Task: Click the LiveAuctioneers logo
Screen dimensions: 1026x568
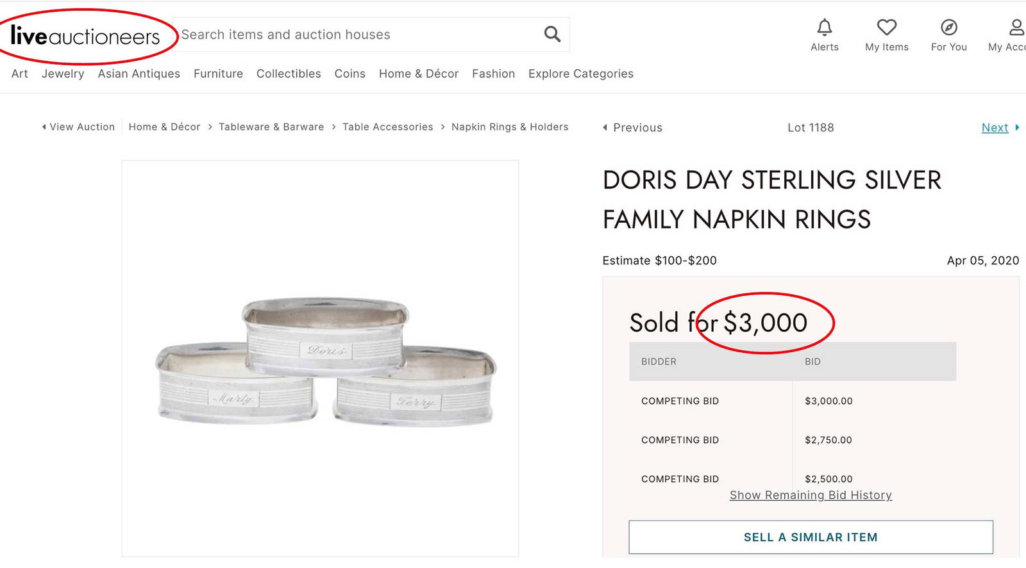Action: [x=85, y=36]
